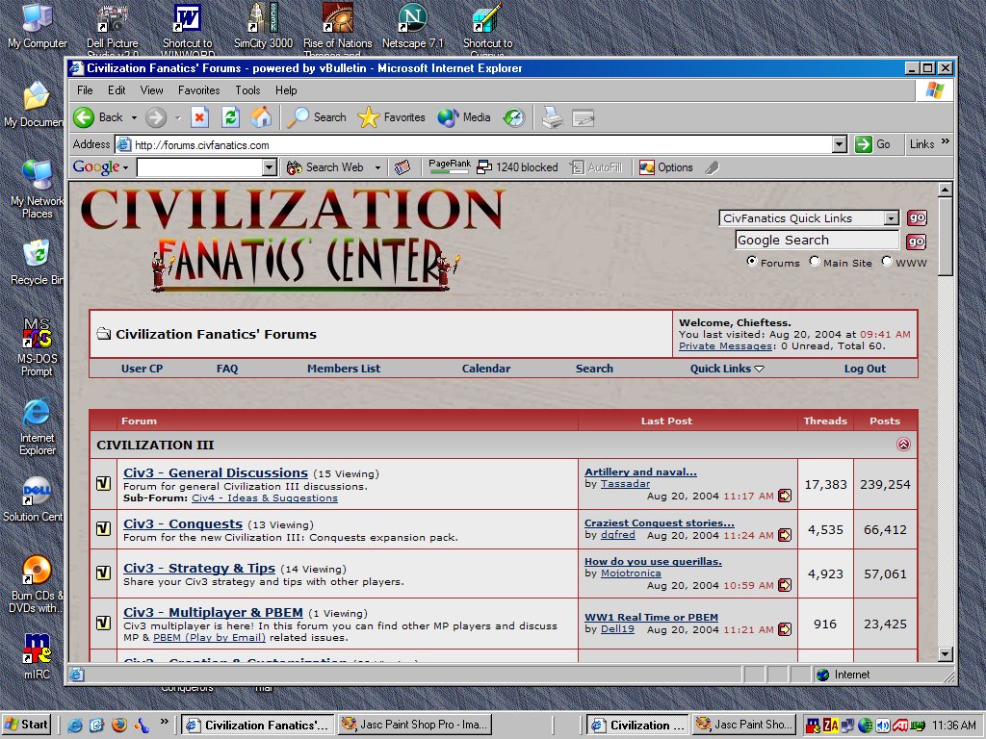Click the status icon beside Civ3 - Conquests
Image resolution: width=986 pixels, height=739 pixels.
(x=104, y=528)
